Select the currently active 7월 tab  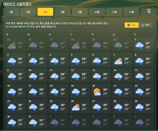click(x=45, y=12)
